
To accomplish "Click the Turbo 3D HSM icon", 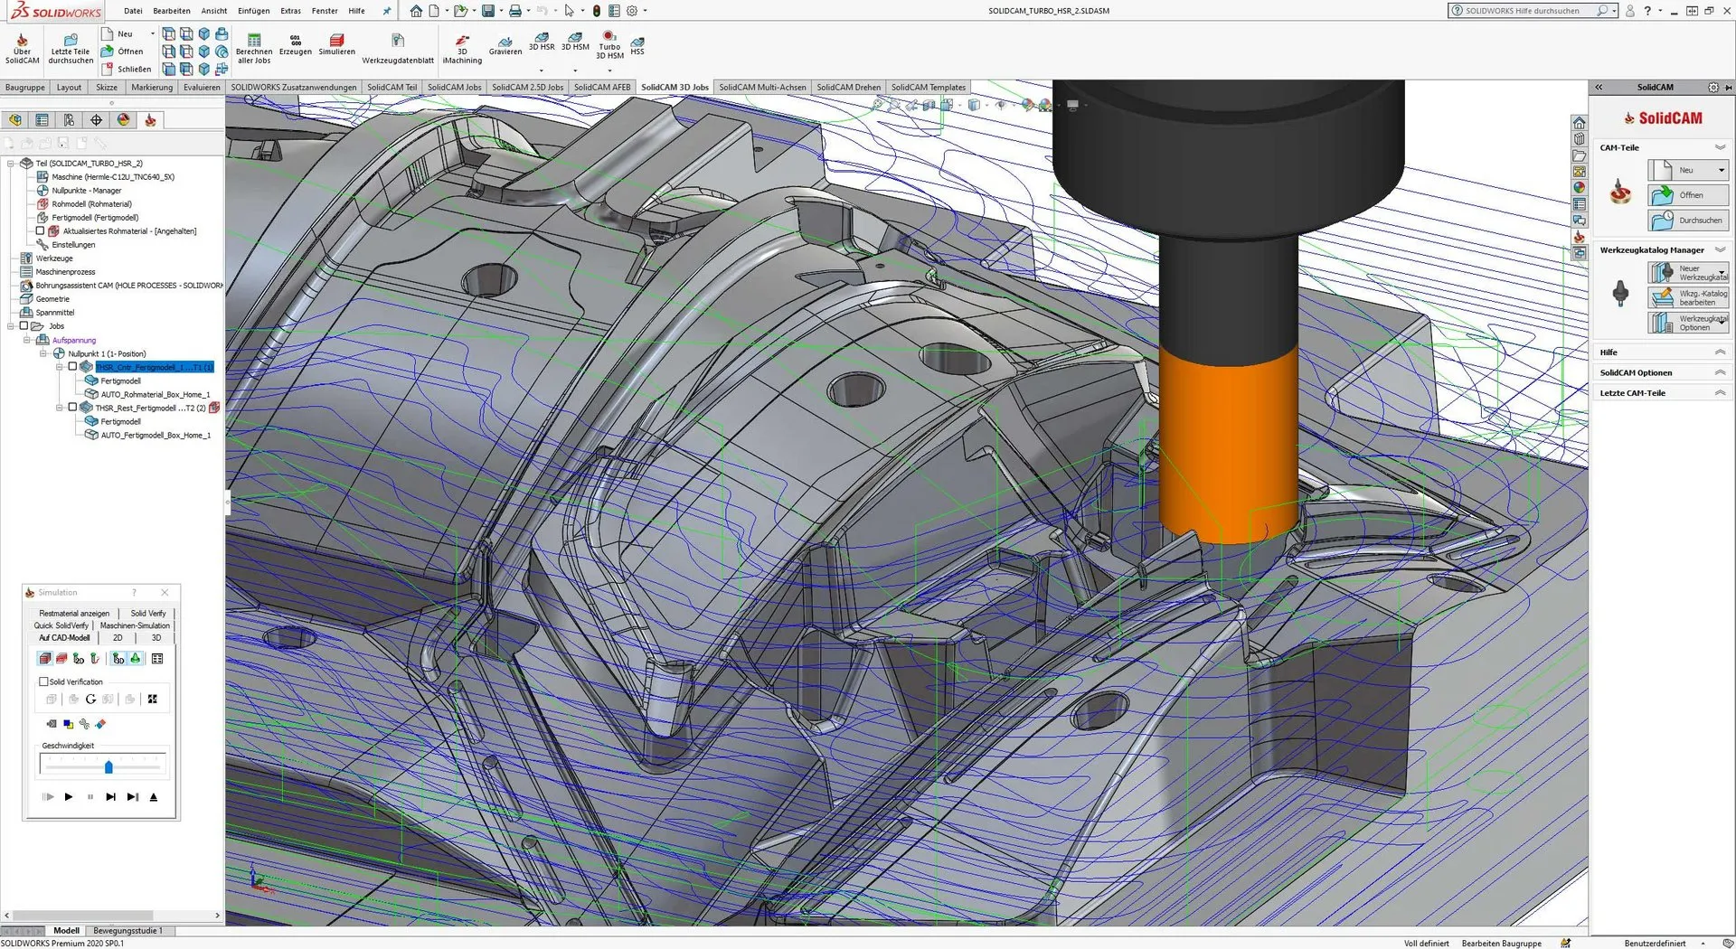I will coord(609,37).
